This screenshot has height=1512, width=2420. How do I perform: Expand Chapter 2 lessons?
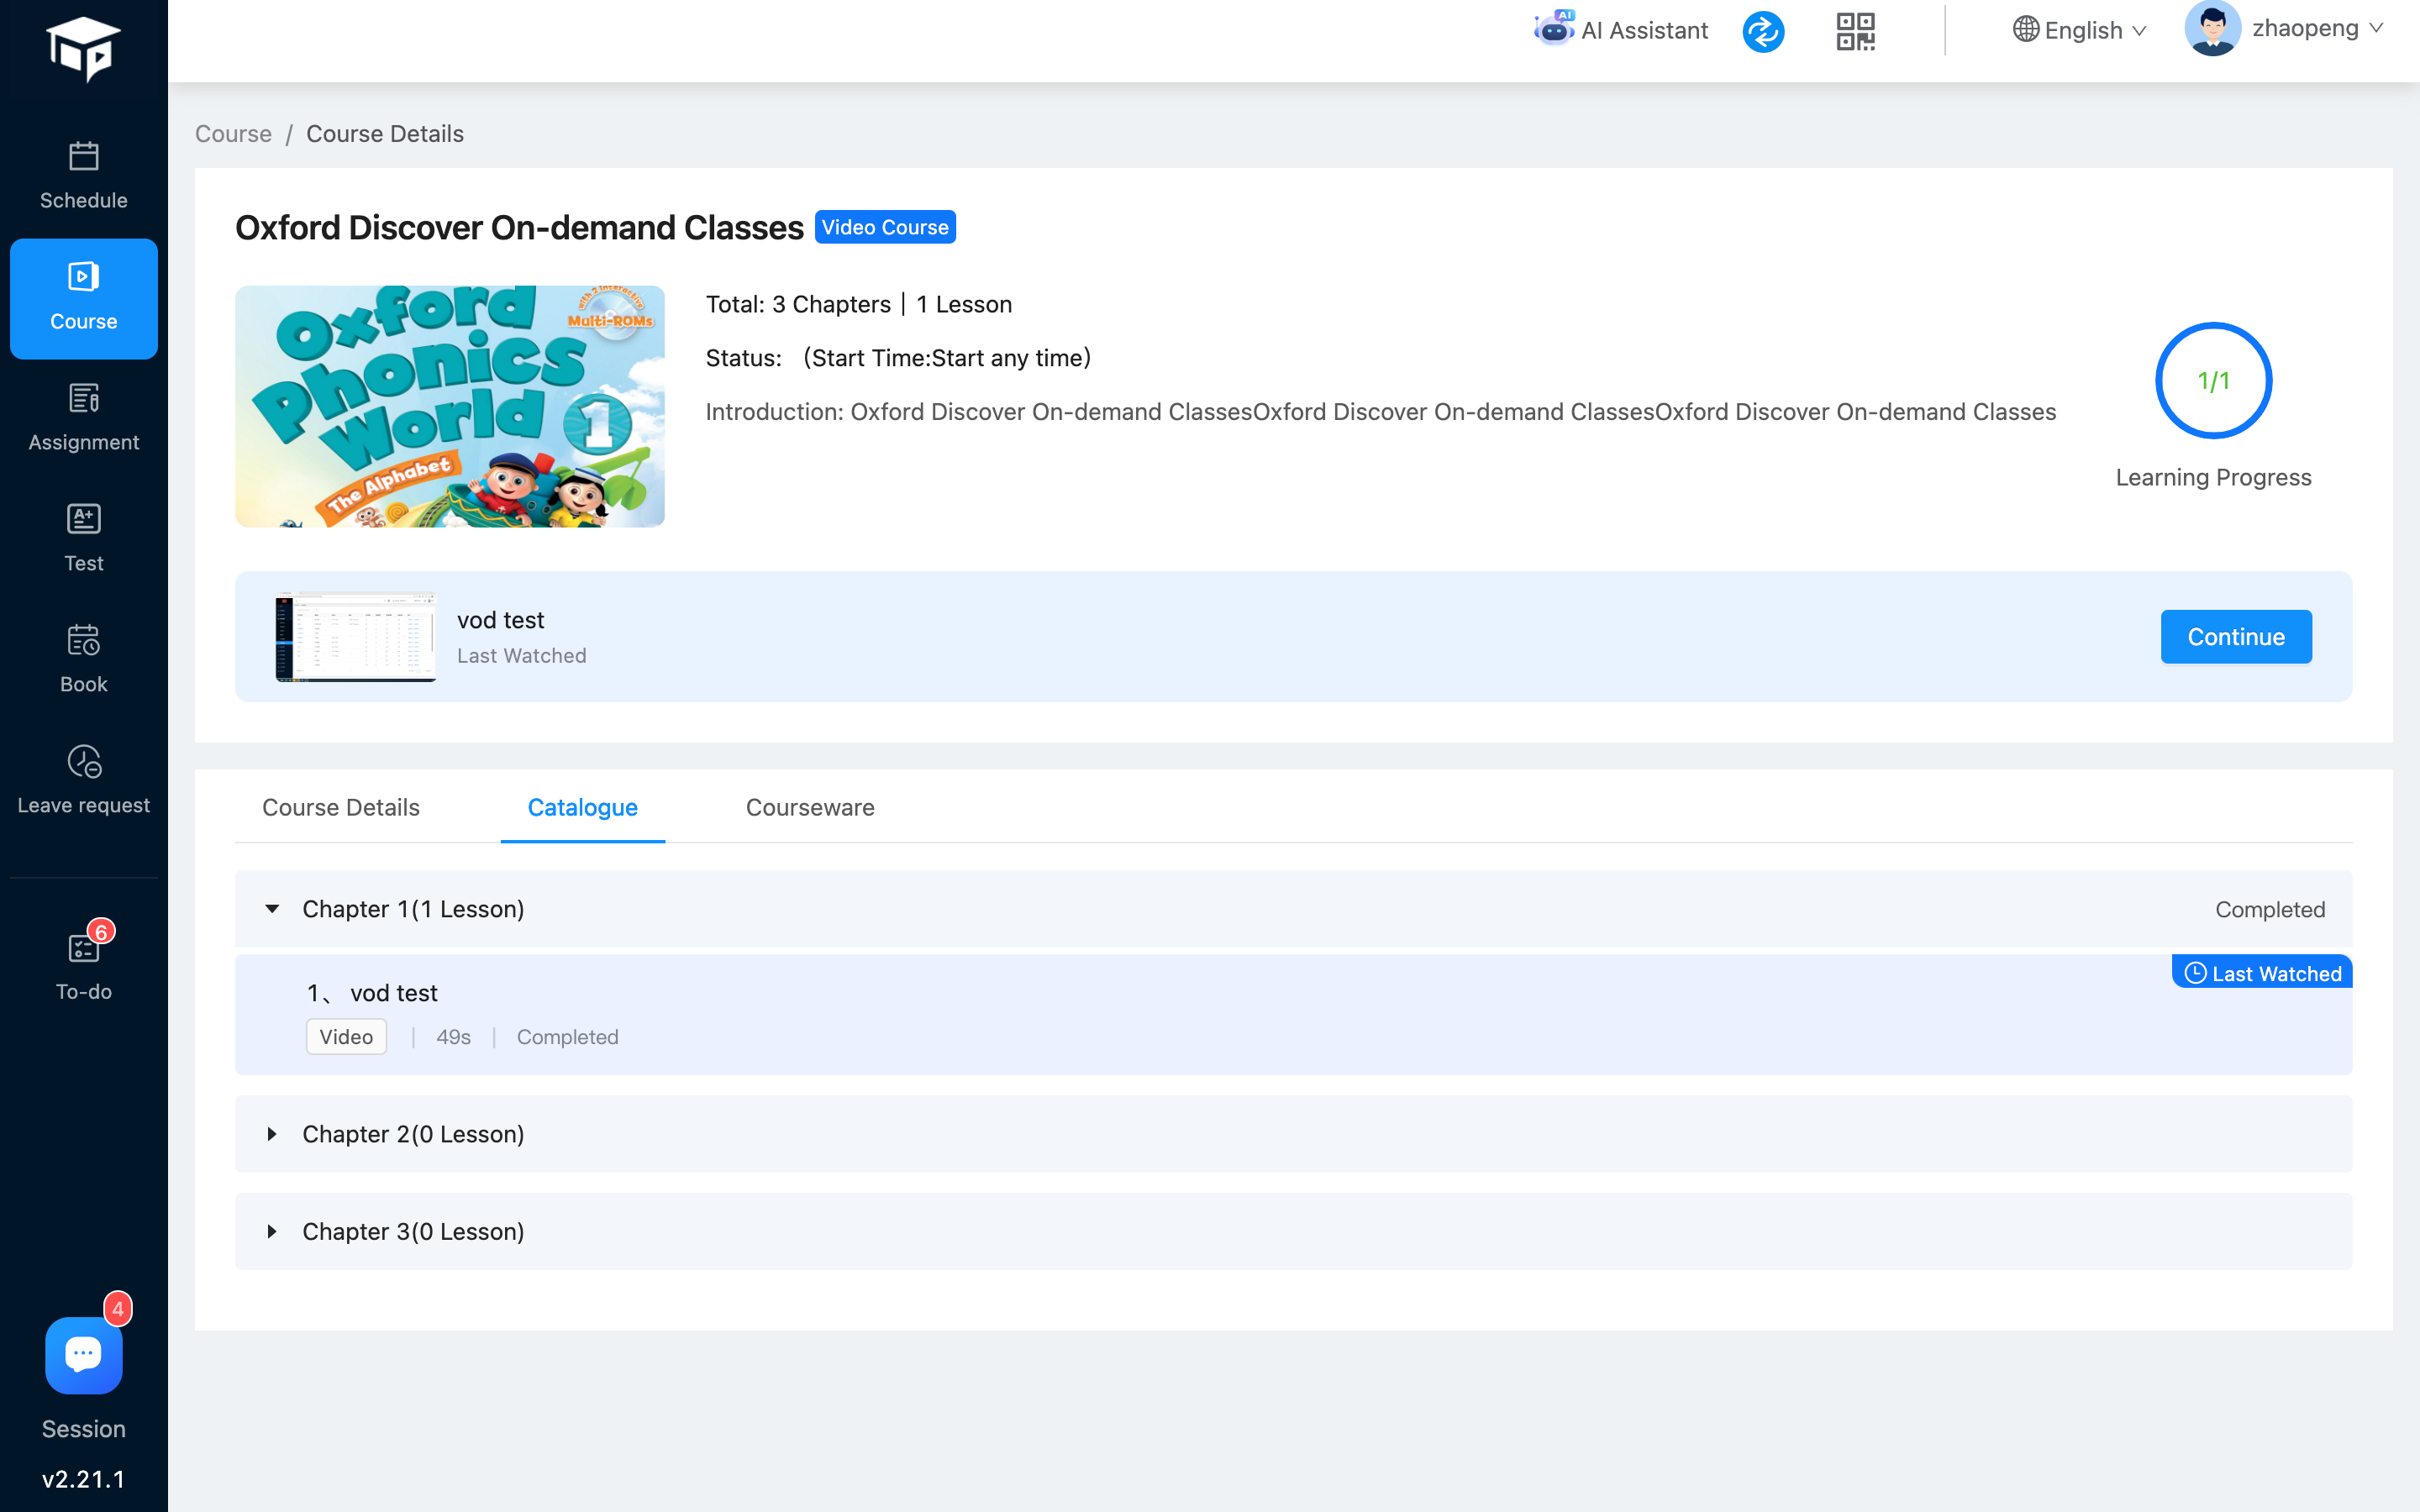[272, 1134]
